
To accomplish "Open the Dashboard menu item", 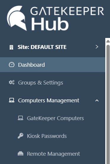I will click(53, 65).
